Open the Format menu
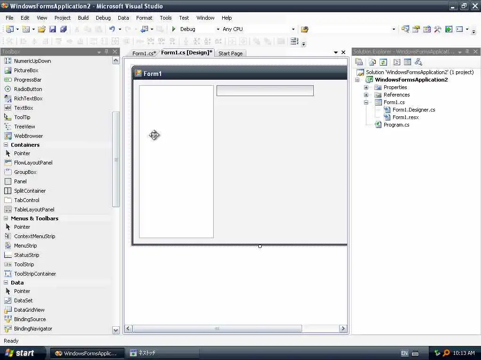Screen dimensions: 481x360 (x=144, y=18)
